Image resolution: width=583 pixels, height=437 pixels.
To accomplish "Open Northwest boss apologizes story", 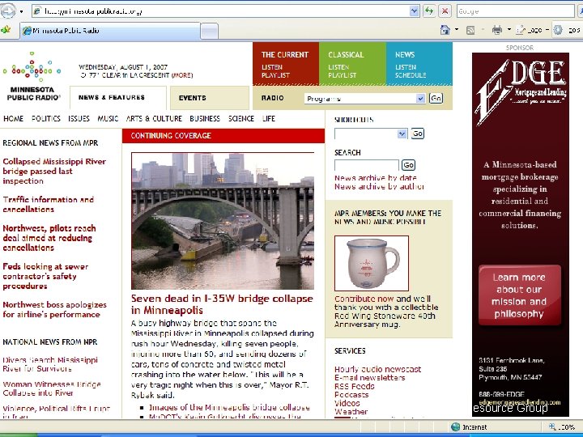I will click(x=55, y=309).
